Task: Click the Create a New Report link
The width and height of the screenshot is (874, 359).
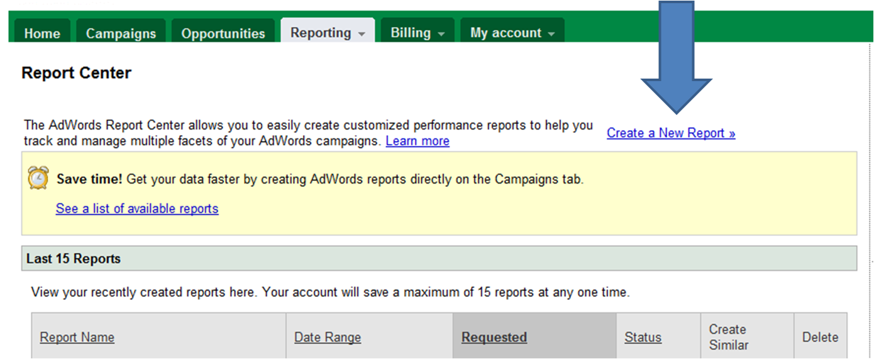Action: pos(671,133)
